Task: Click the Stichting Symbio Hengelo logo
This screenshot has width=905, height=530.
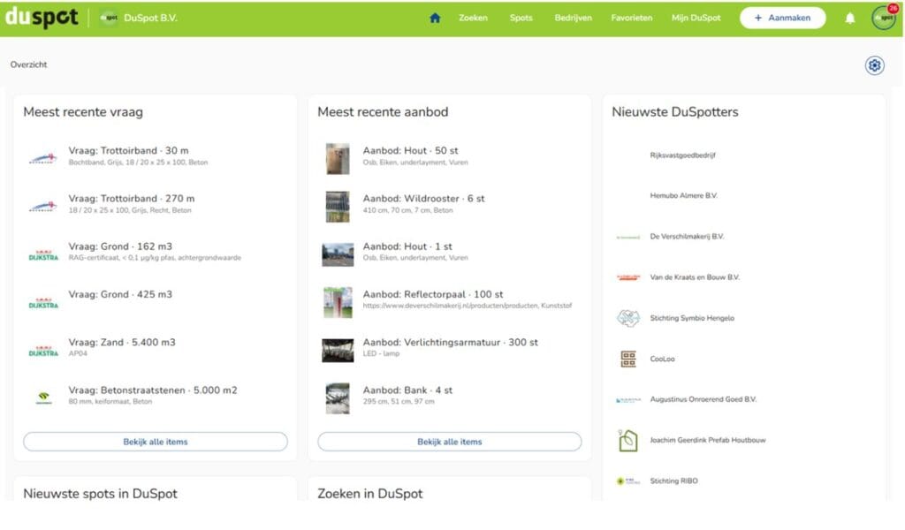Action: [x=628, y=318]
